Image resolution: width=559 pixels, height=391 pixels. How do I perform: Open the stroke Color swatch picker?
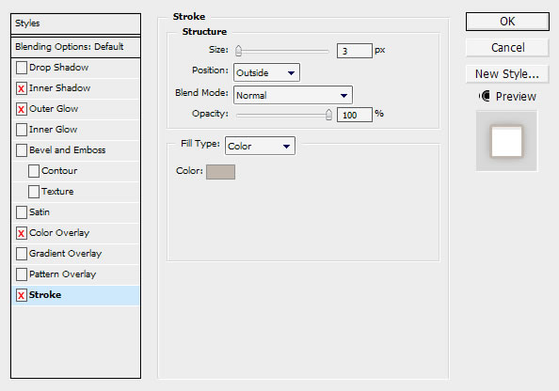click(220, 172)
